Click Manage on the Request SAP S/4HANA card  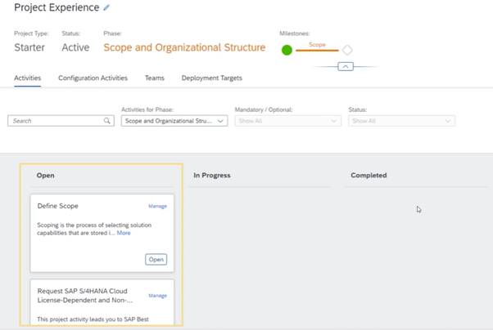pos(157,296)
